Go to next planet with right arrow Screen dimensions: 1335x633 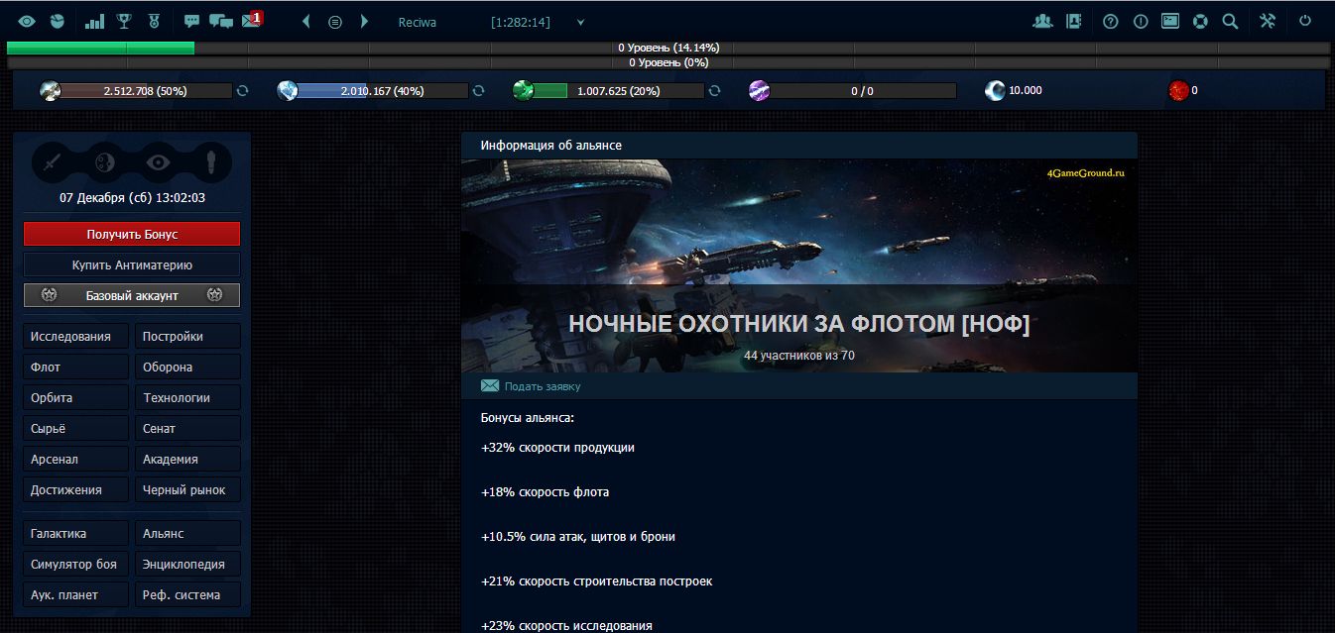coord(364,21)
